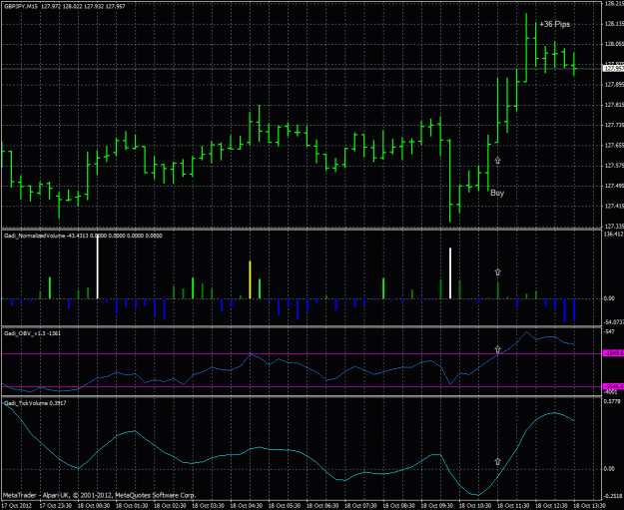The width and height of the screenshot is (624, 510).
Task: Click the '18 Oct 10:30' time label
Action: pos(475,506)
